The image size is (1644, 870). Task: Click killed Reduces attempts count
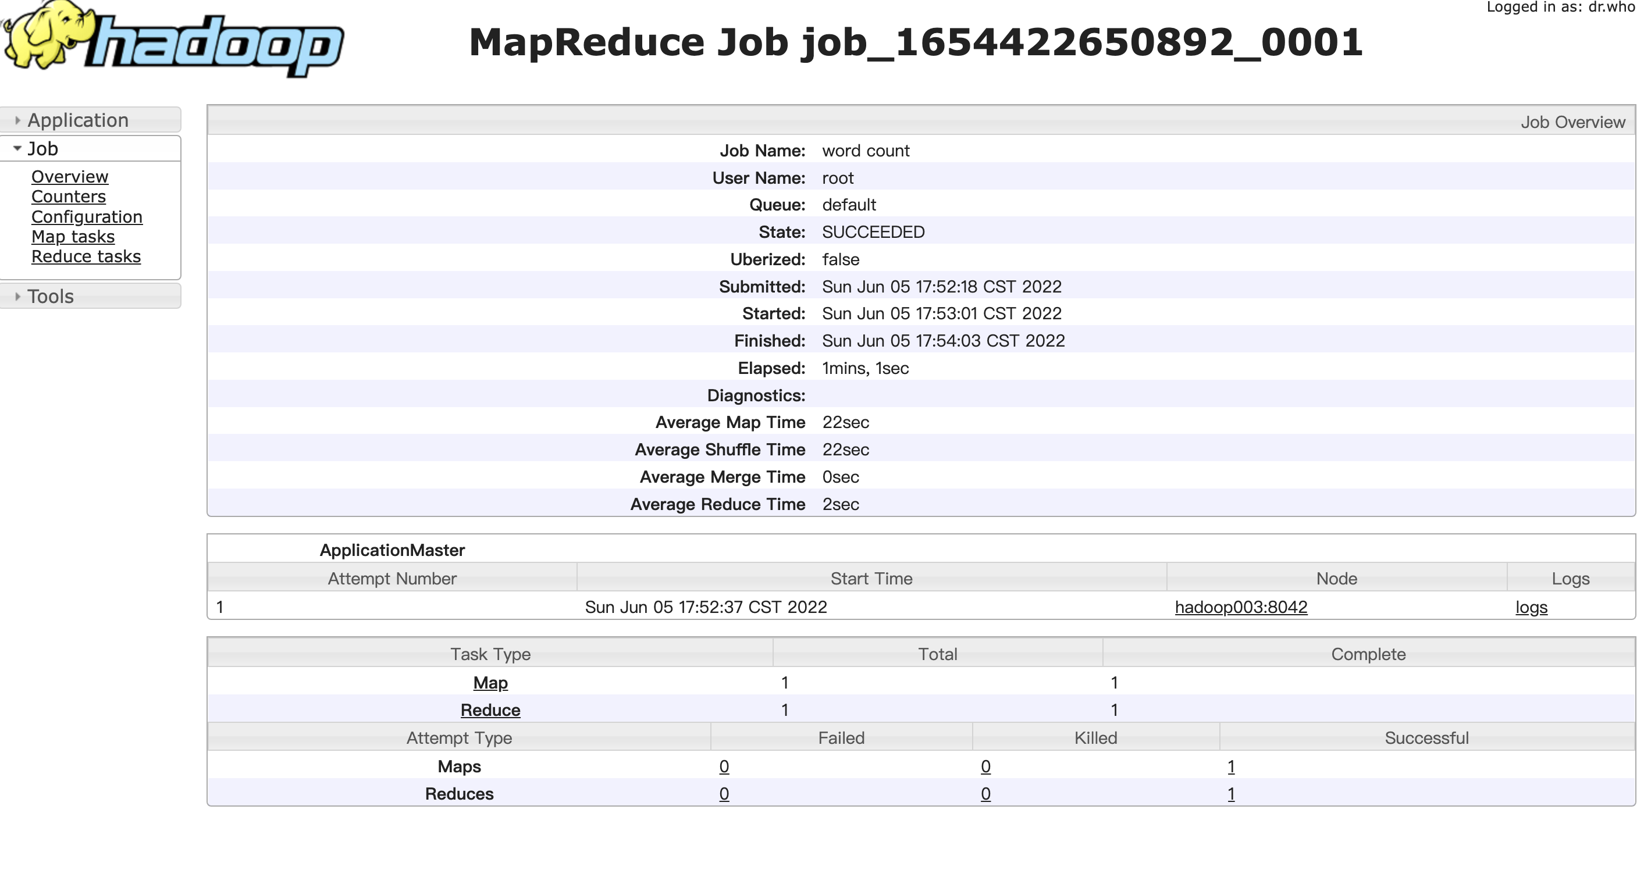[985, 794]
